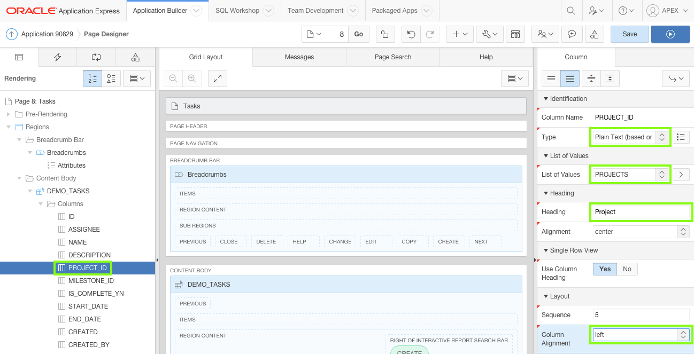
Task: Adjust the Alignment stepper for center alignment
Action: pyautogui.click(x=683, y=231)
